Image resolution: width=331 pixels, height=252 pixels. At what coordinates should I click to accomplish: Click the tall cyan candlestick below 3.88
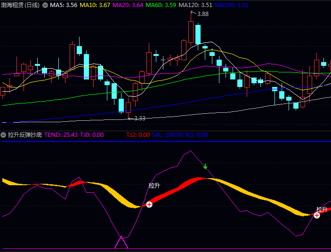198,34
